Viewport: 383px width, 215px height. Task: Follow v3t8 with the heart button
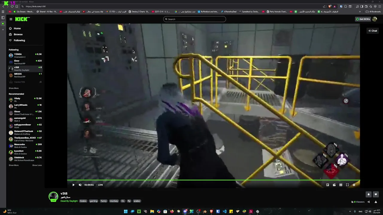(x=376, y=194)
